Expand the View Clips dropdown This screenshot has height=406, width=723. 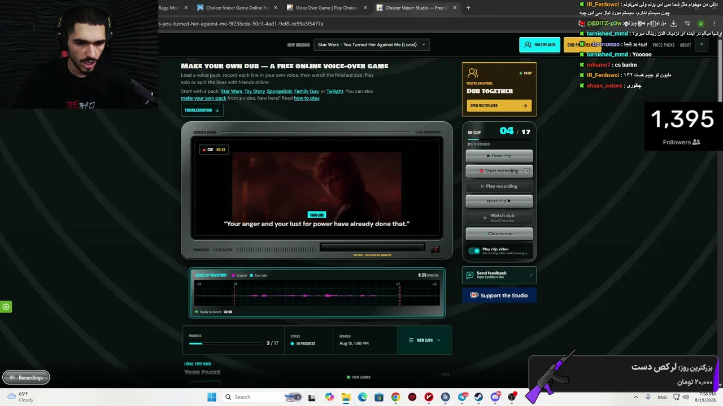click(424, 341)
